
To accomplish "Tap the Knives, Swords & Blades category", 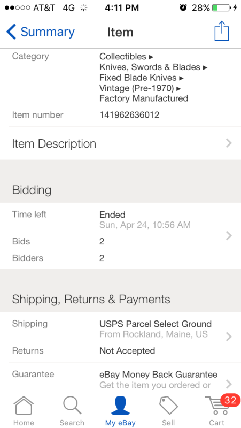I will click(150, 67).
